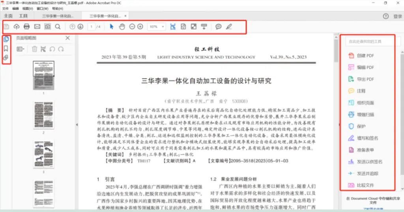The height and width of the screenshot is (212, 404).
Task: Open page thumbnails sidebar icon
Action: point(6,39)
